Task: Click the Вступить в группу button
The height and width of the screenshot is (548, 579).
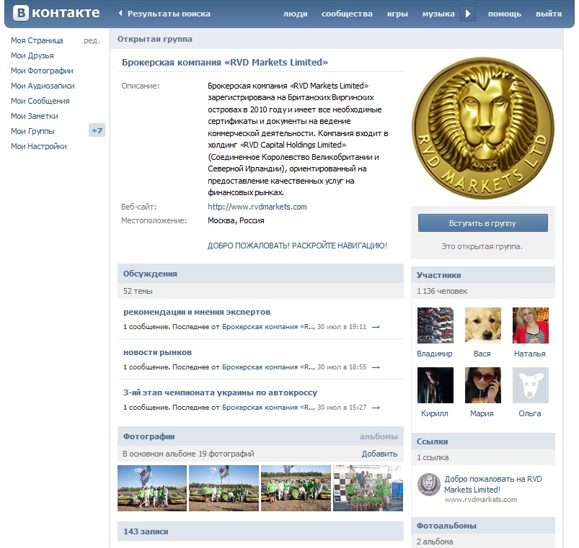Action: 482,223
